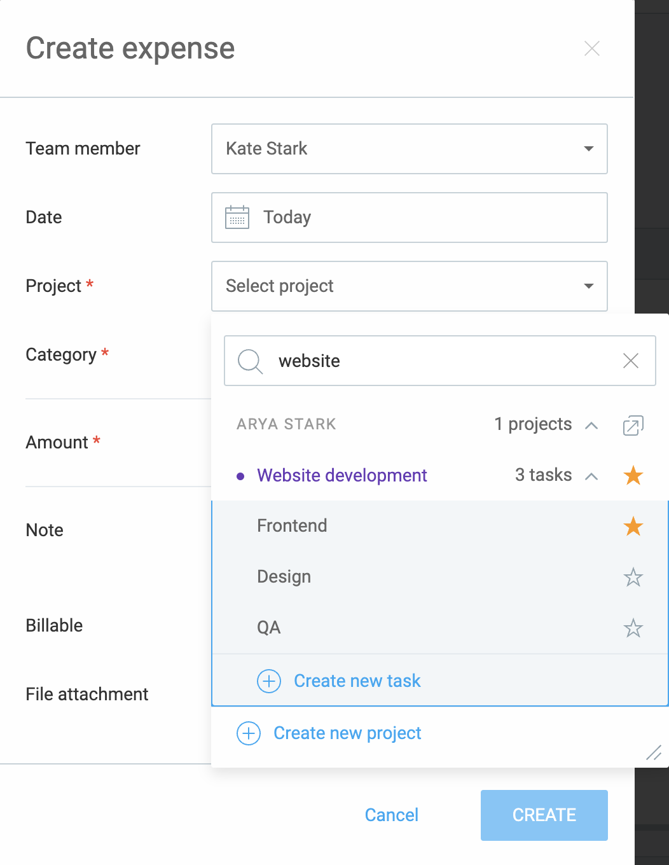Image resolution: width=669 pixels, height=865 pixels.
Task: Close the Create expense dialog
Action: [591, 48]
